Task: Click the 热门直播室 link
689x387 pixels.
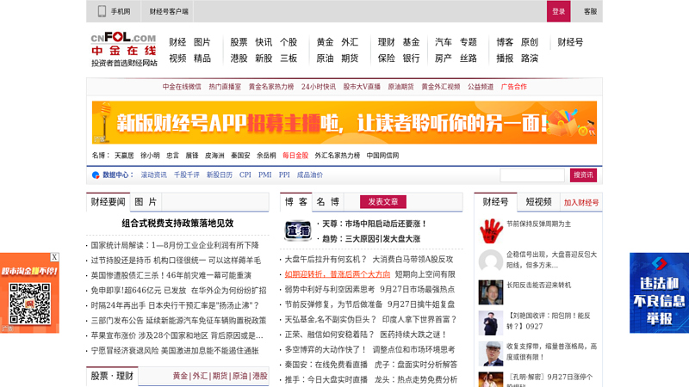Action: tap(225, 87)
